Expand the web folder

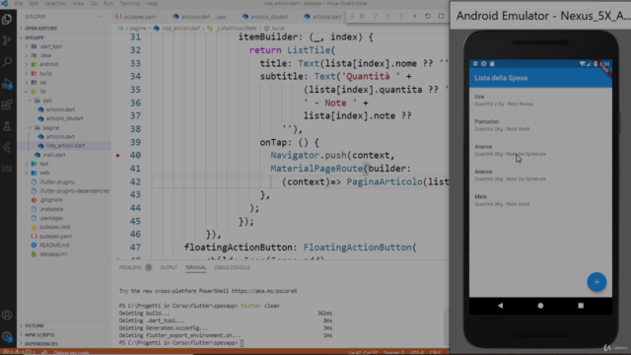pos(64,173)
